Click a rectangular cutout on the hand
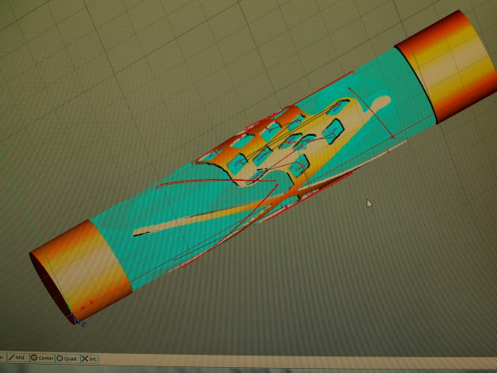The width and height of the screenshot is (497, 373). [335, 128]
